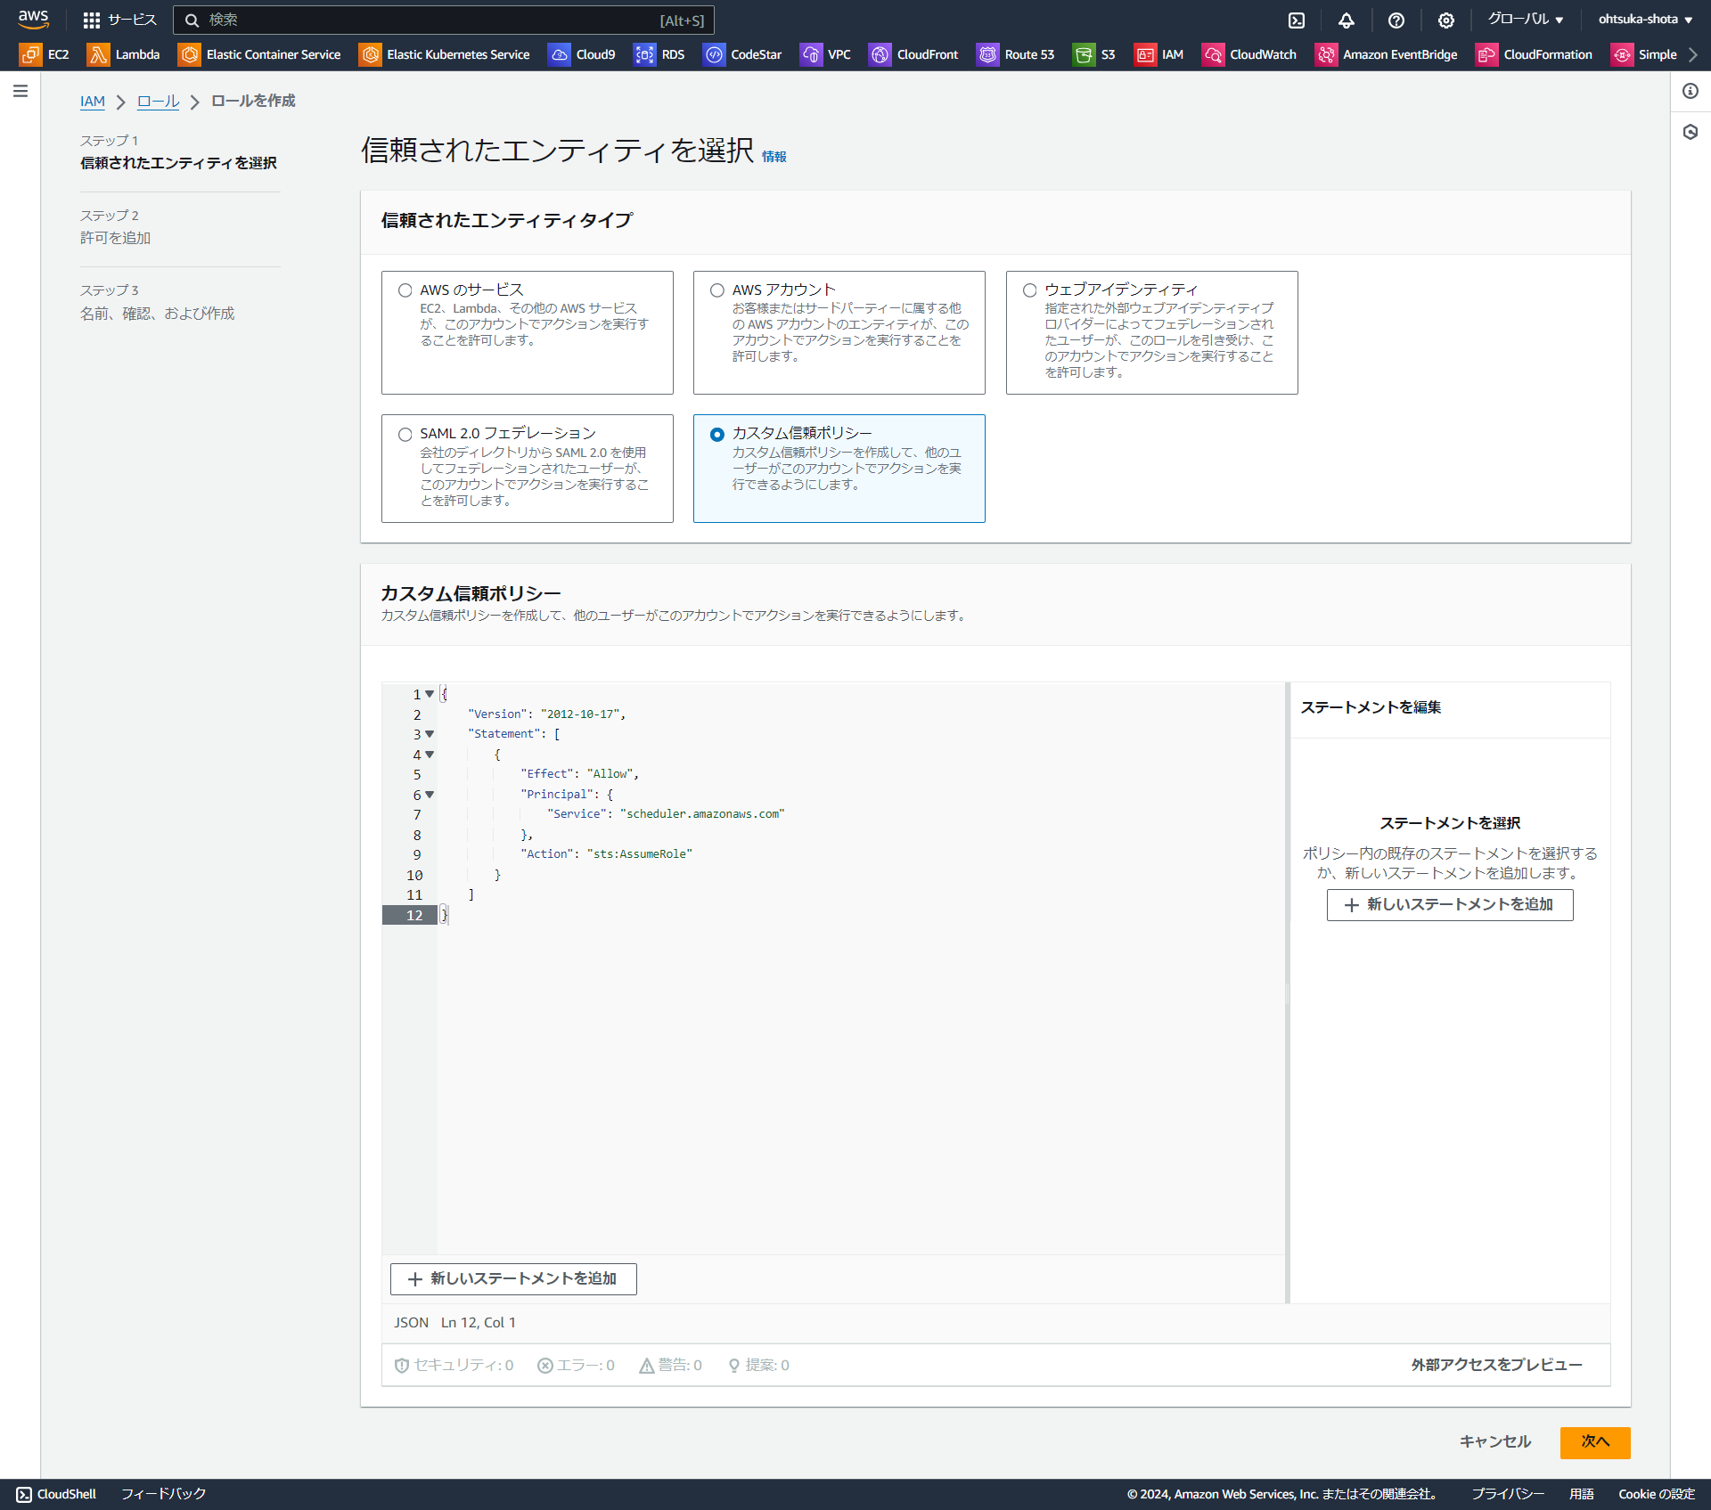Open the Lambda service icon

pyautogui.click(x=98, y=54)
